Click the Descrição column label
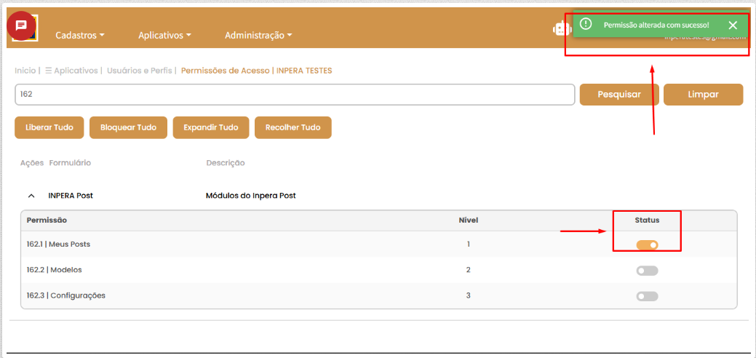 point(225,163)
